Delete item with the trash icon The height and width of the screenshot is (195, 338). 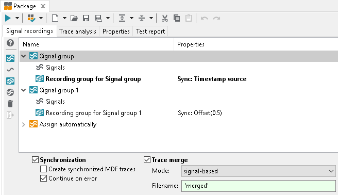pyautogui.click(x=10, y=104)
